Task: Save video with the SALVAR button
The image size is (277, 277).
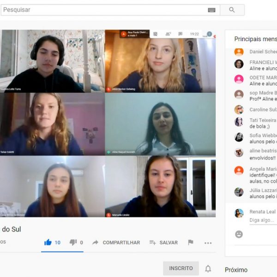Action: [163, 242]
